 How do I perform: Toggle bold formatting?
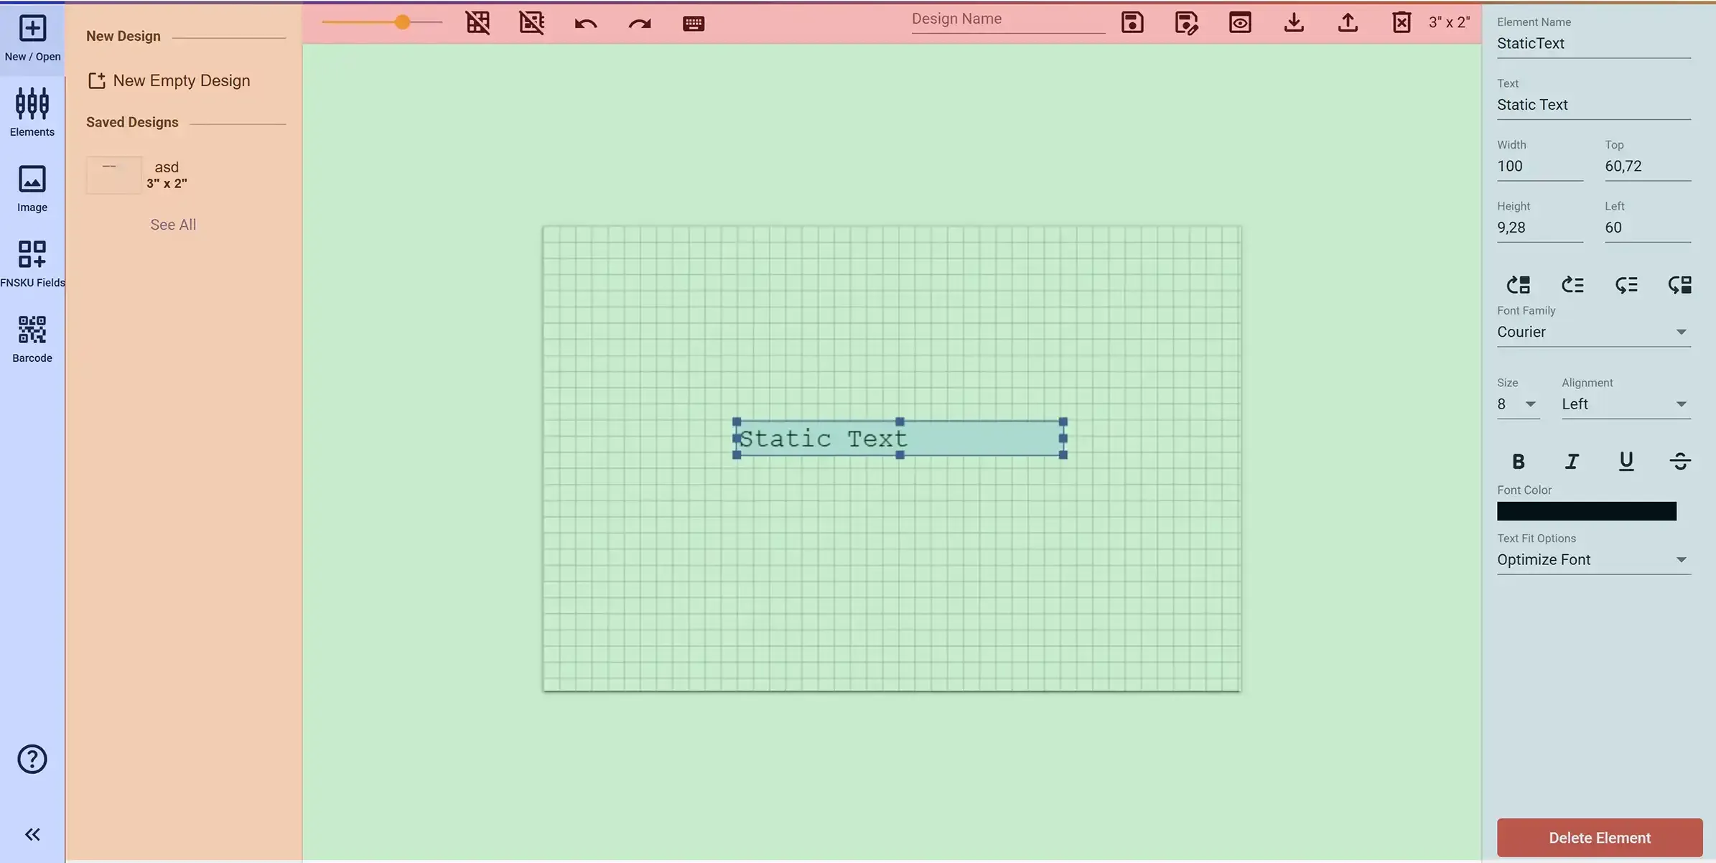click(1518, 461)
